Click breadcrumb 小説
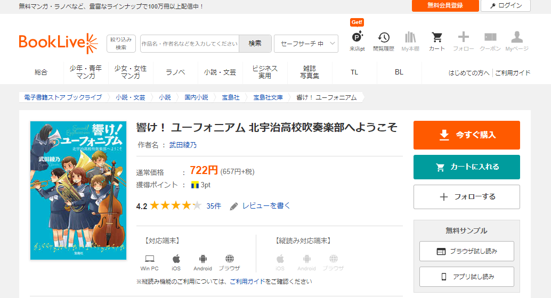This screenshot has height=298, width=551. [x=165, y=97]
